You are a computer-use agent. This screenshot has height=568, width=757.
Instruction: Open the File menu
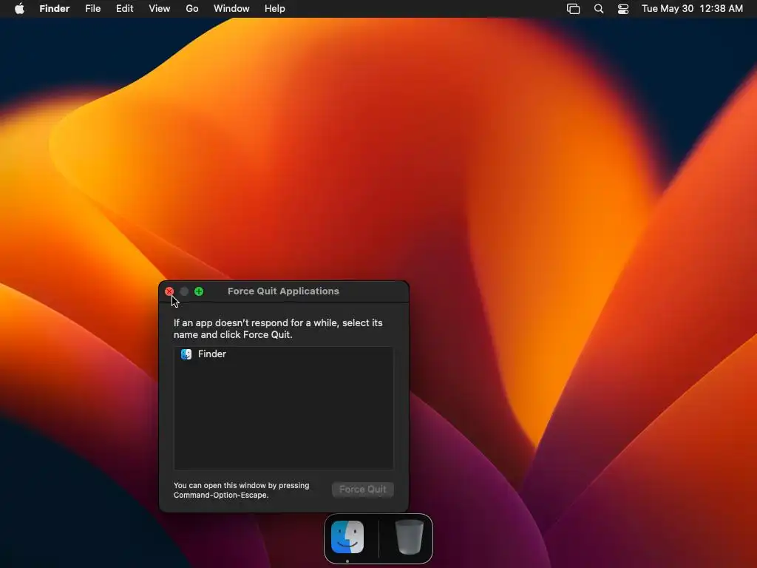point(92,9)
